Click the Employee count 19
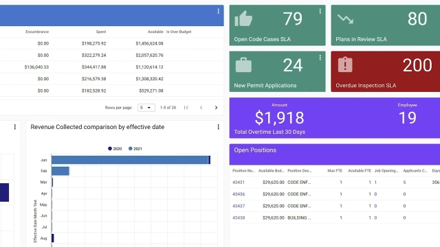This screenshot has height=247, width=440. (408, 118)
